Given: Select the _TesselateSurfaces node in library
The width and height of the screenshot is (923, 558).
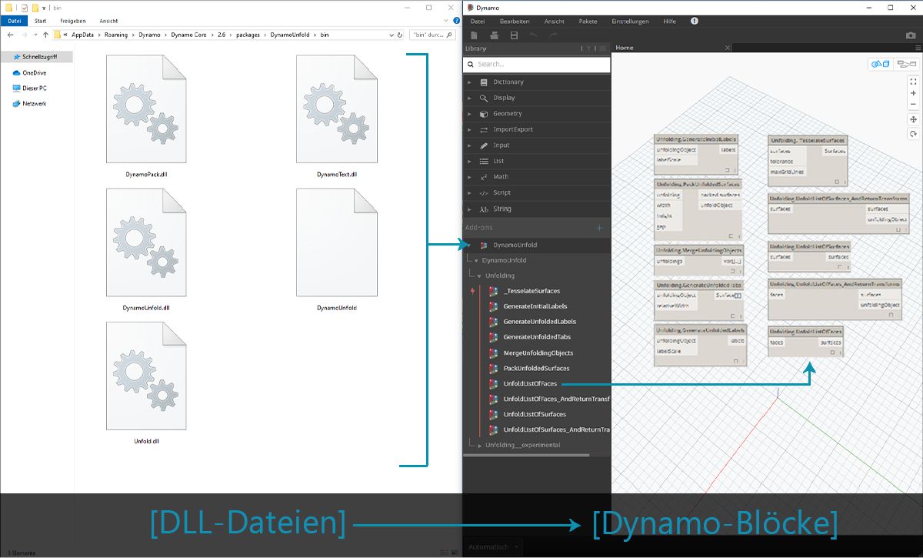Looking at the screenshot, I should (x=531, y=291).
